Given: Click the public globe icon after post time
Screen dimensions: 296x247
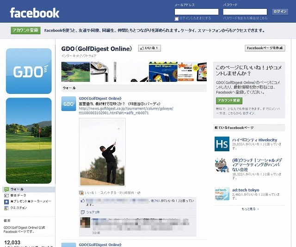Looking at the screenshot, I should (139, 193).
